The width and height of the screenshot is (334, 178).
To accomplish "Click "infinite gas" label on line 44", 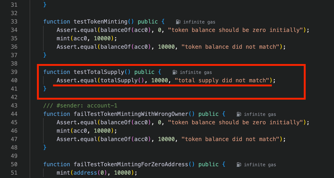I will [x=260, y=114].
